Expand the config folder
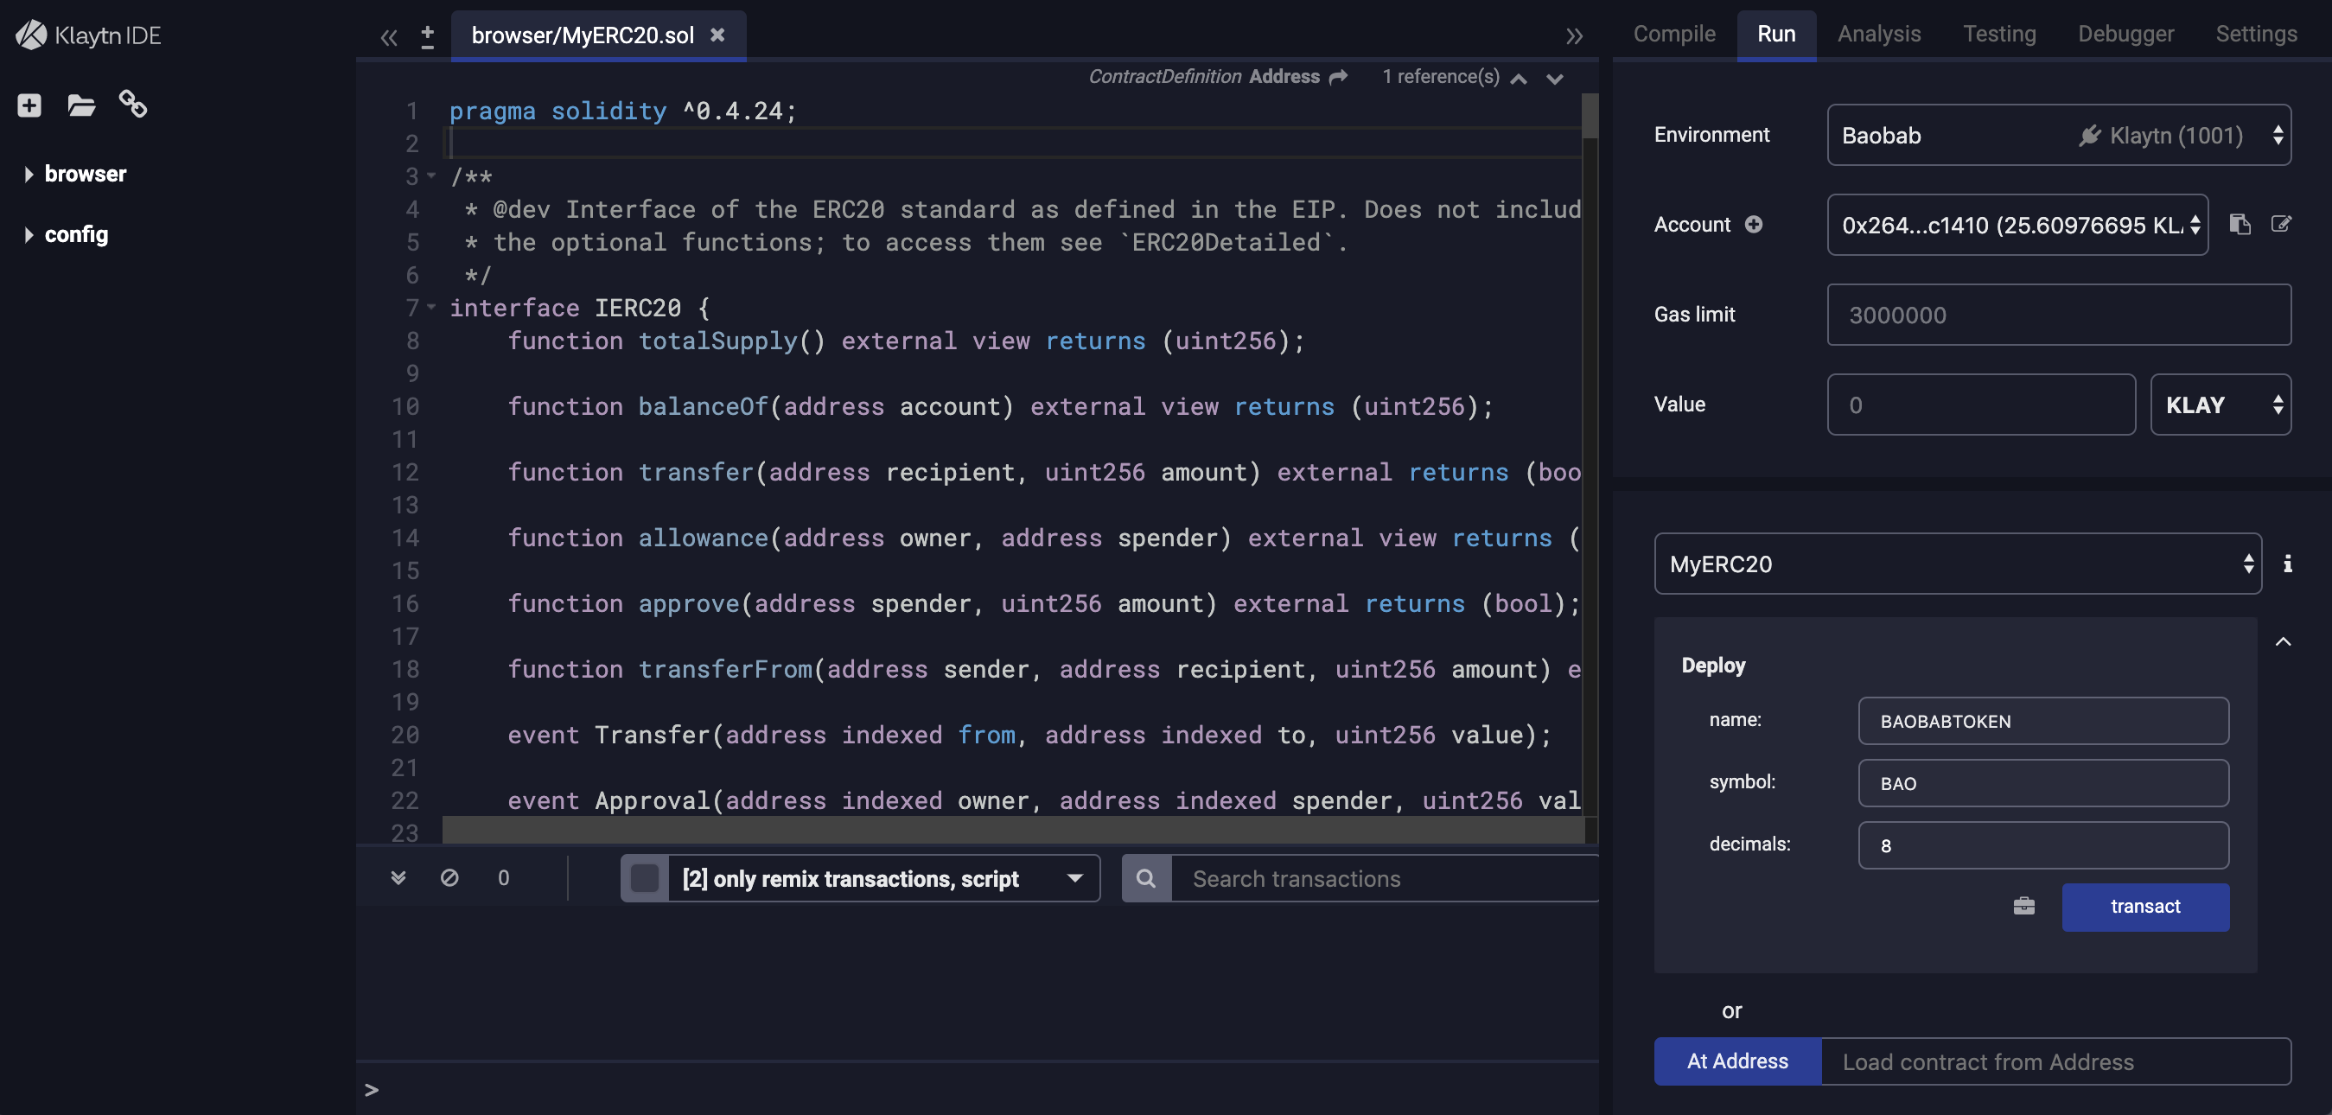 tap(28, 234)
